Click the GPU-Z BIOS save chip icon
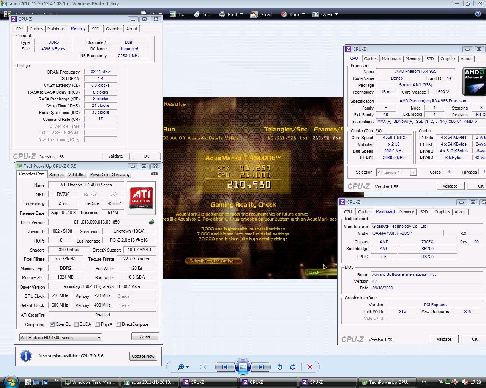This screenshot has width=486, height=388. coord(151,222)
